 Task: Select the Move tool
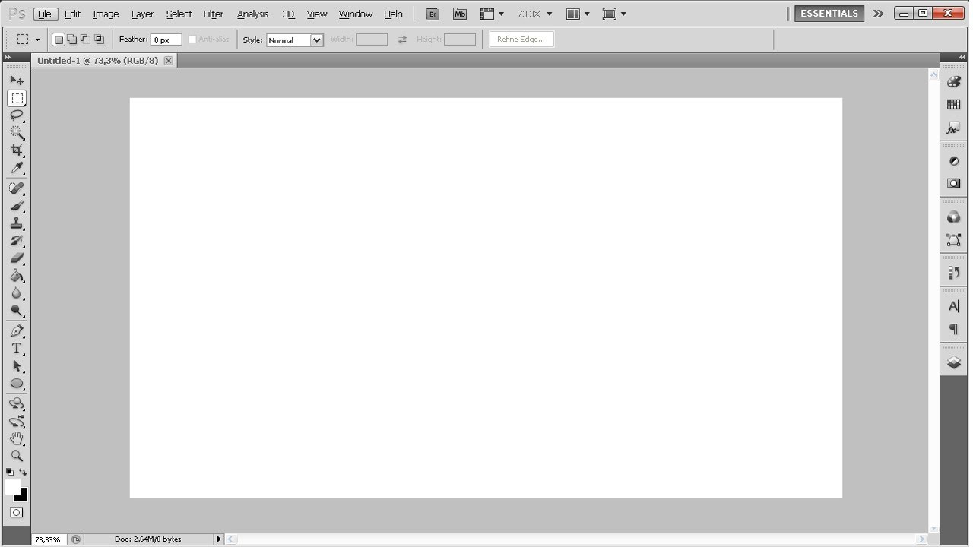coord(17,80)
